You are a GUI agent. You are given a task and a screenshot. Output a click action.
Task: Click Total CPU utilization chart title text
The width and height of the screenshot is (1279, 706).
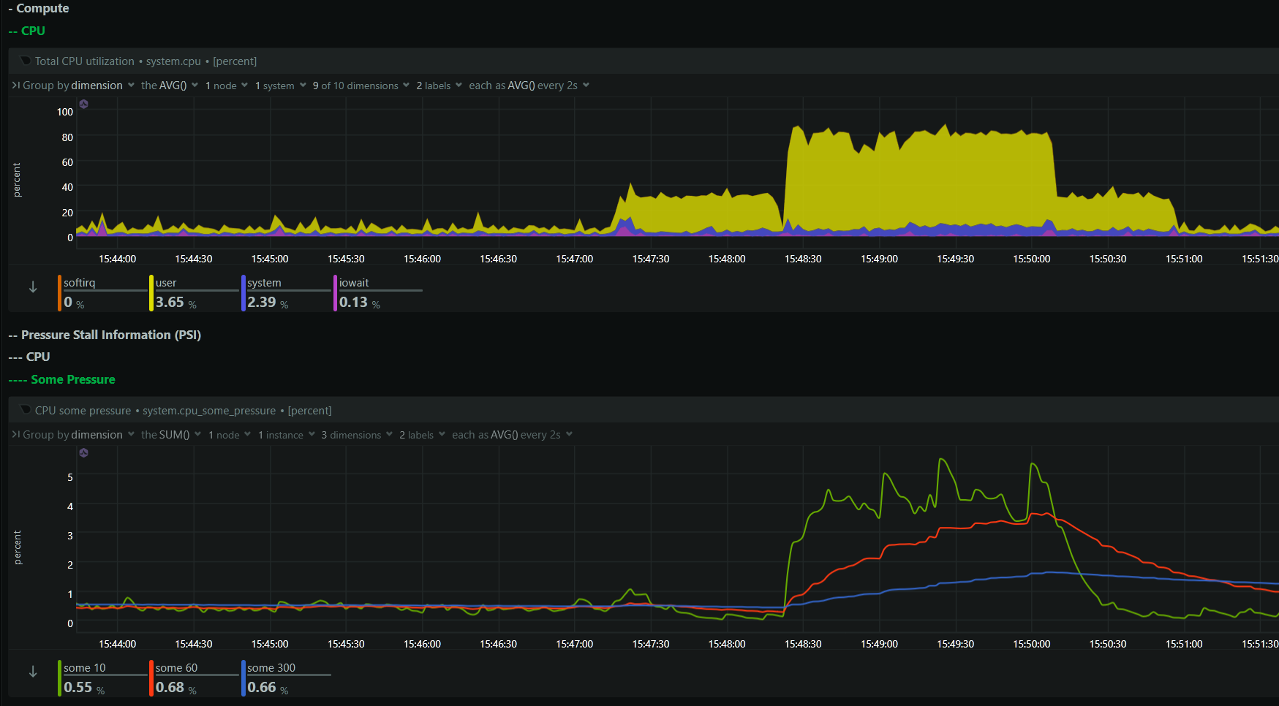[x=85, y=61]
